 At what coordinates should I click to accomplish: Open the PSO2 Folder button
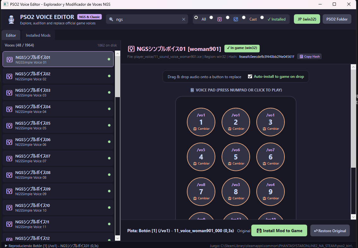337,19
